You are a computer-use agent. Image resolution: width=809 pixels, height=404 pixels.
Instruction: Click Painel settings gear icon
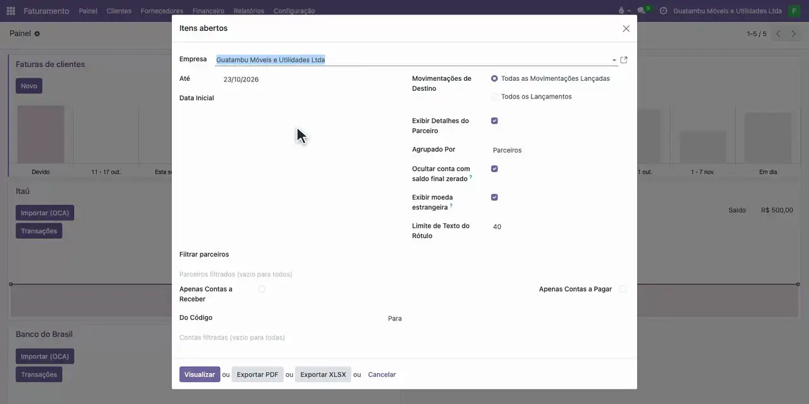(x=37, y=33)
